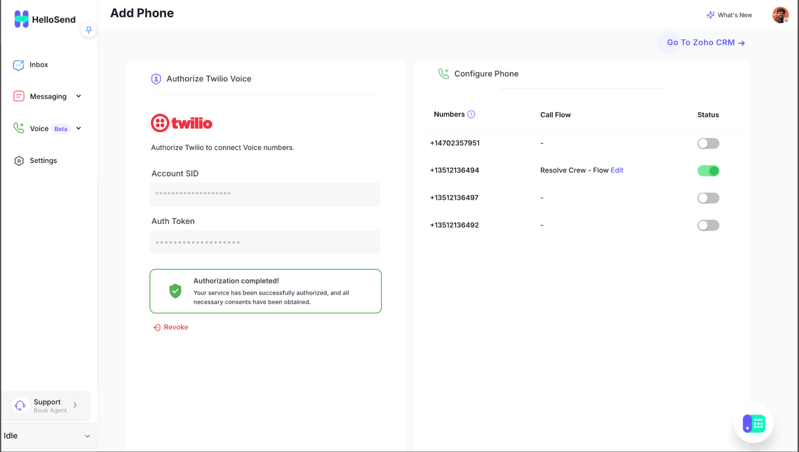This screenshot has height=452, width=799.
Task: Click the Twilio logo
Action: [181, 123]
